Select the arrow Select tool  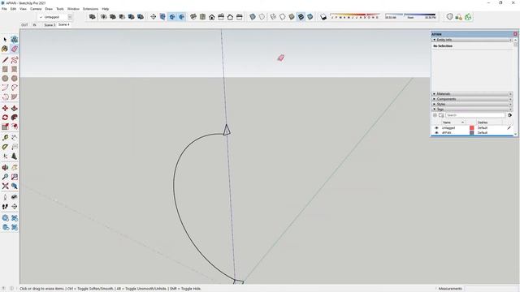pyautogui.click(x=5, y=40)
